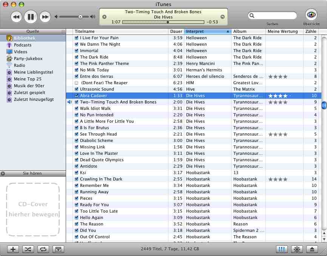Click the Übersicht eye button
327x256 pixels.
[311, 14]
